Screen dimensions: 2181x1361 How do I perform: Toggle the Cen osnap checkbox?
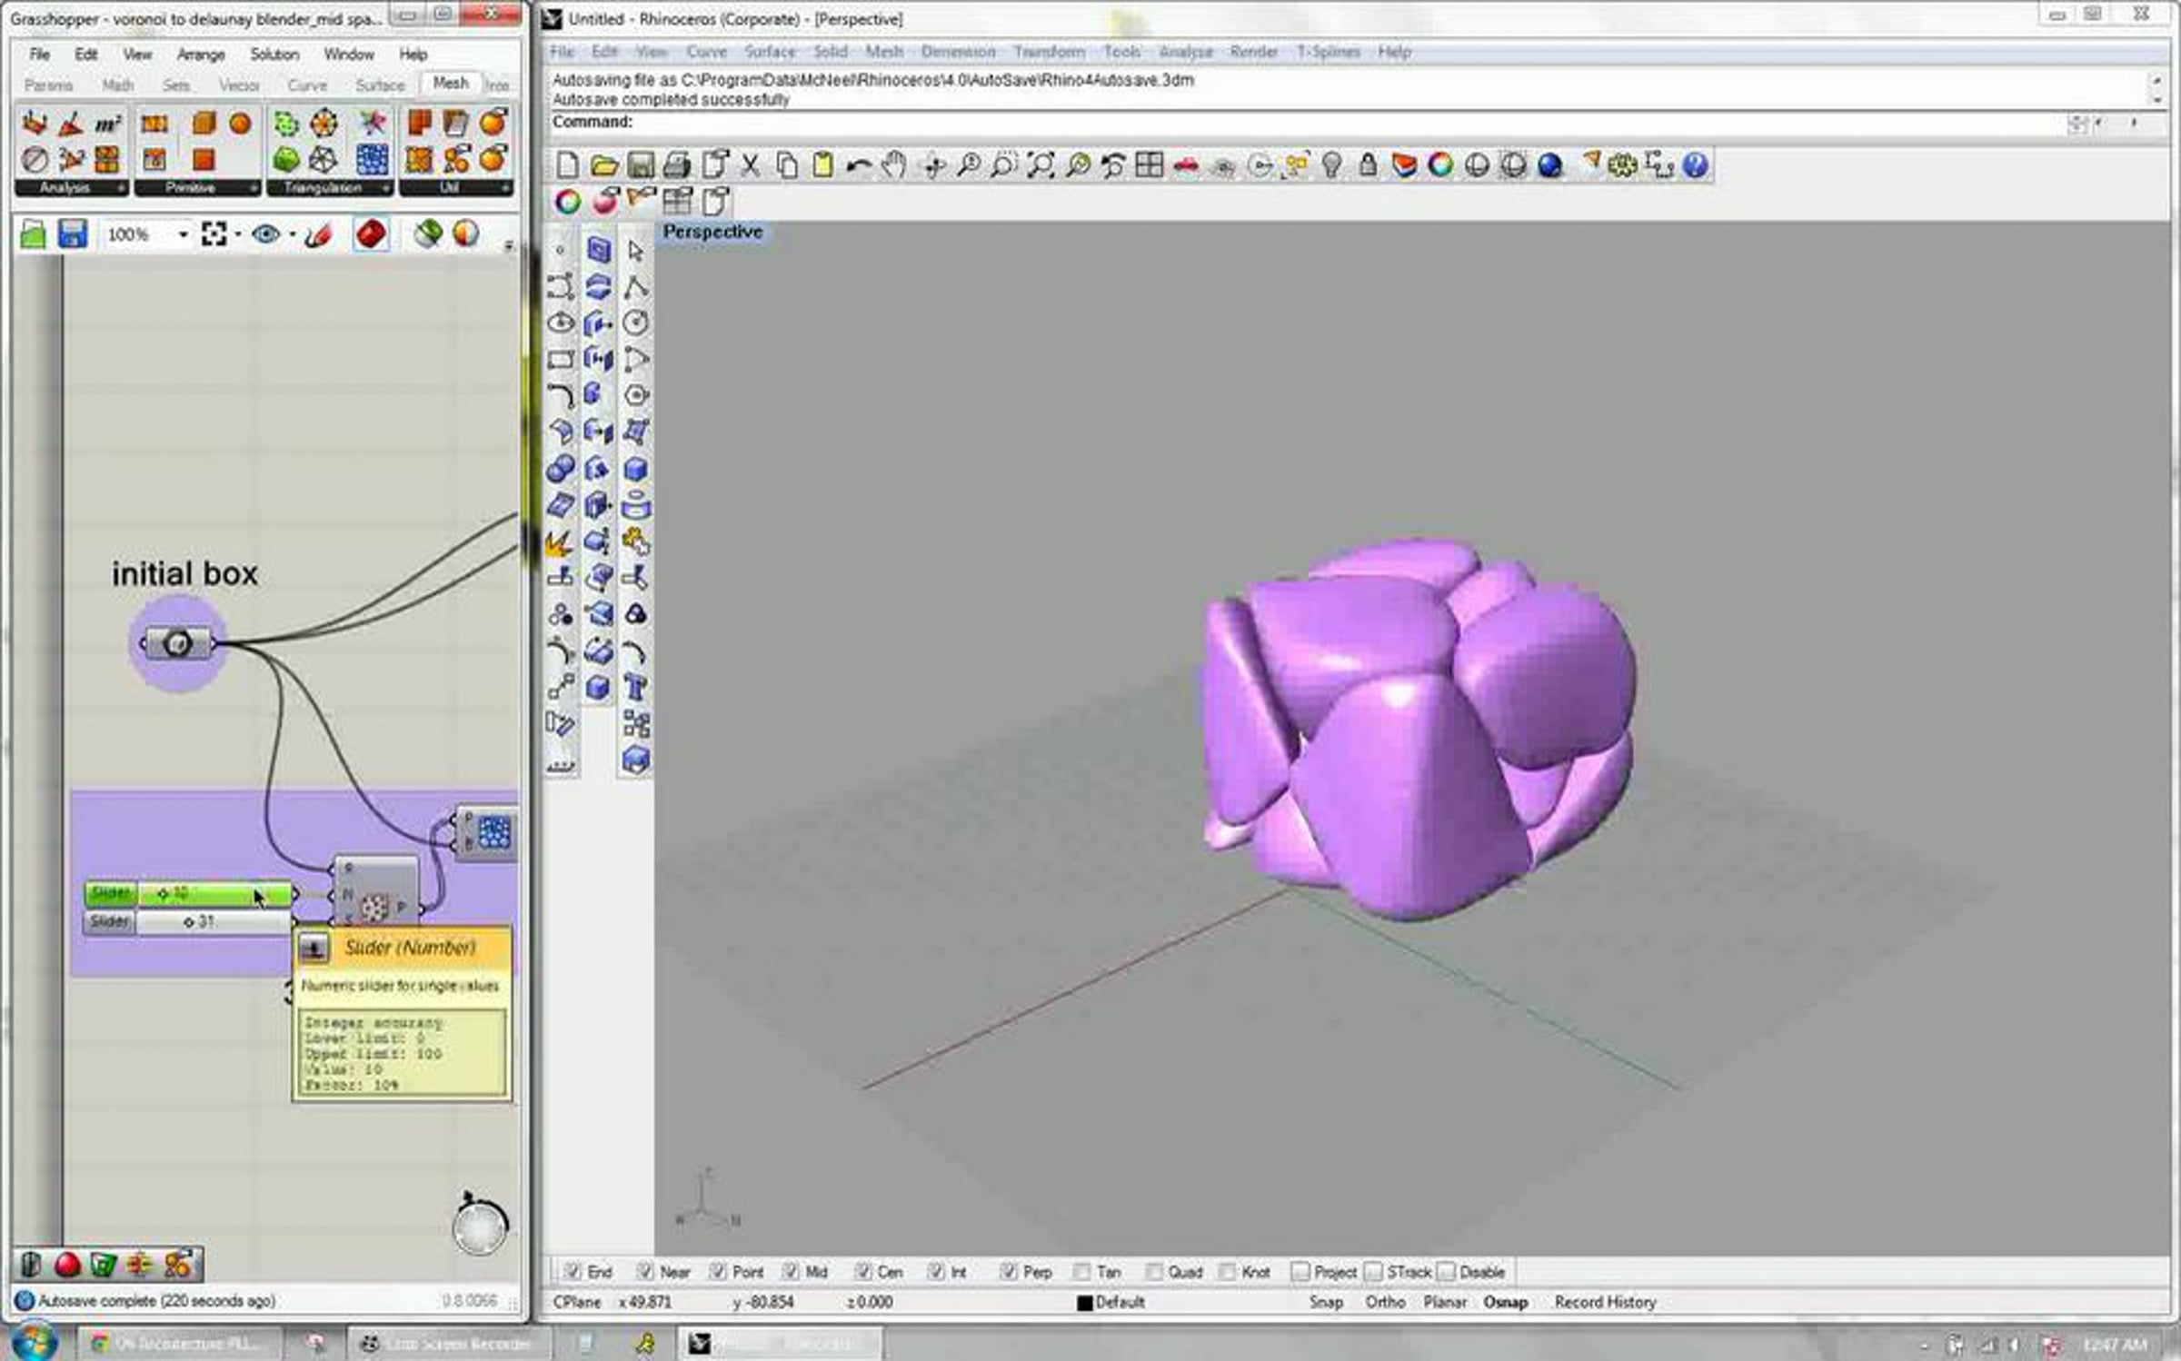point(863,1271)
